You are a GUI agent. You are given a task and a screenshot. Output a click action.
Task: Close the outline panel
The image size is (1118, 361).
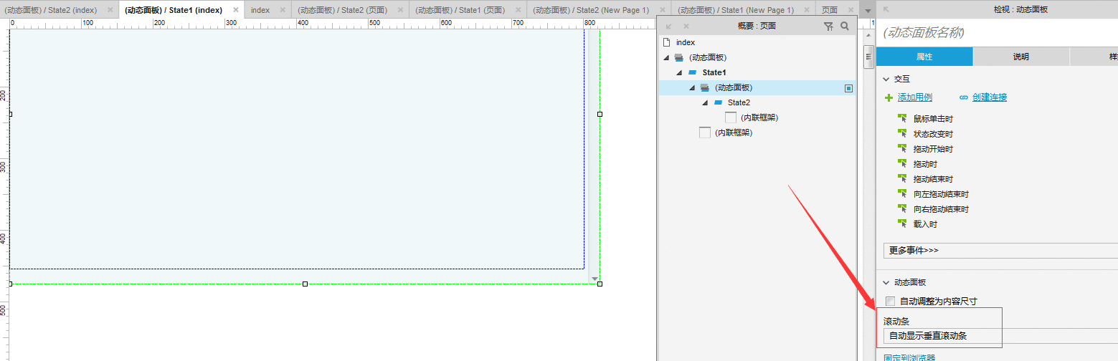point(685,27)
